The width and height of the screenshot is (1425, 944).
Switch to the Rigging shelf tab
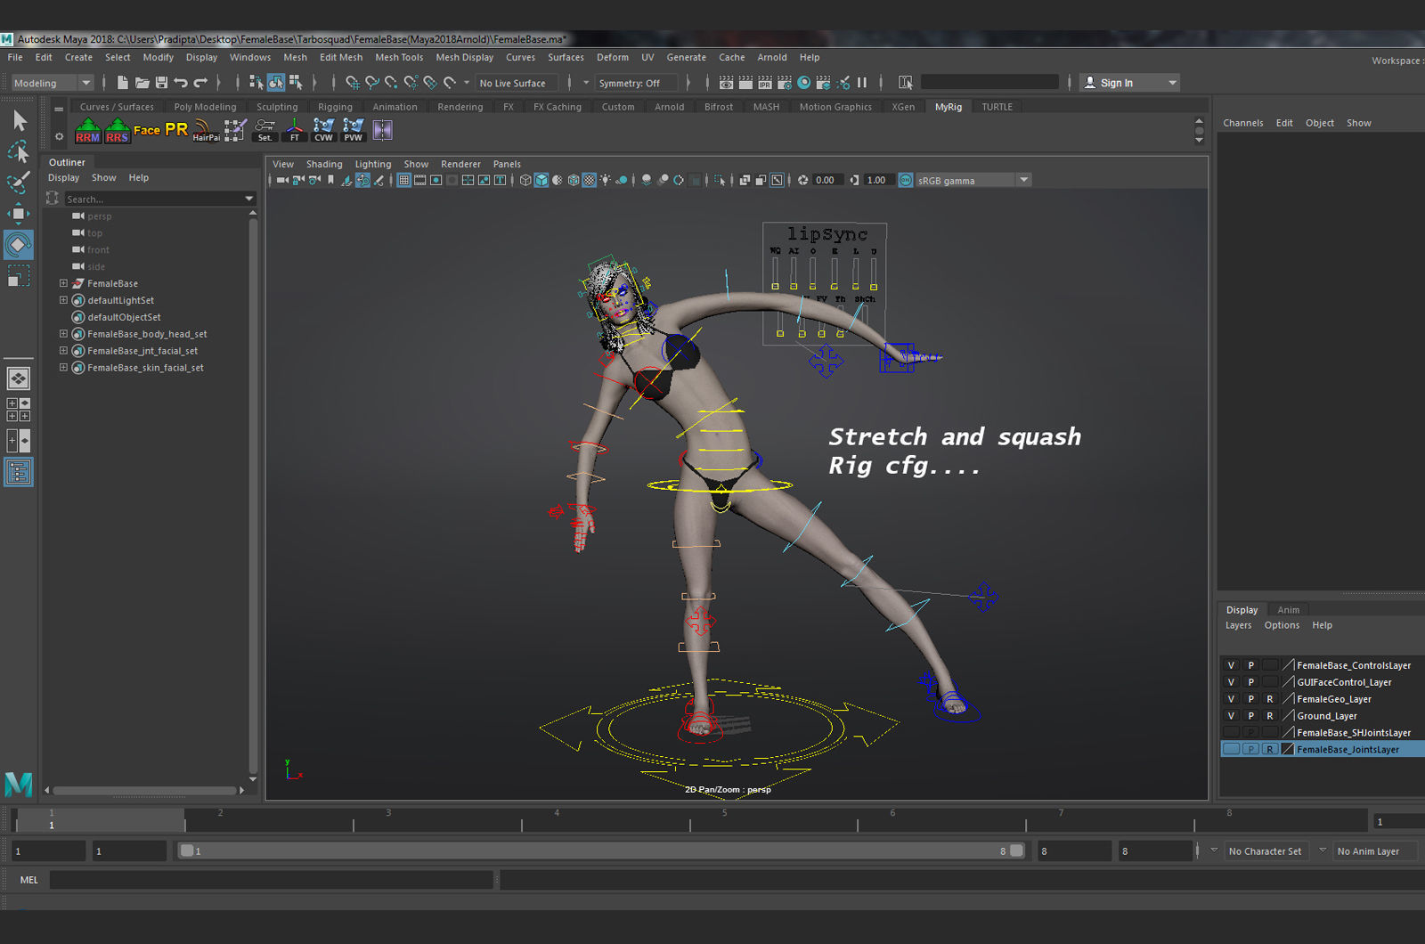click(335, 107)
